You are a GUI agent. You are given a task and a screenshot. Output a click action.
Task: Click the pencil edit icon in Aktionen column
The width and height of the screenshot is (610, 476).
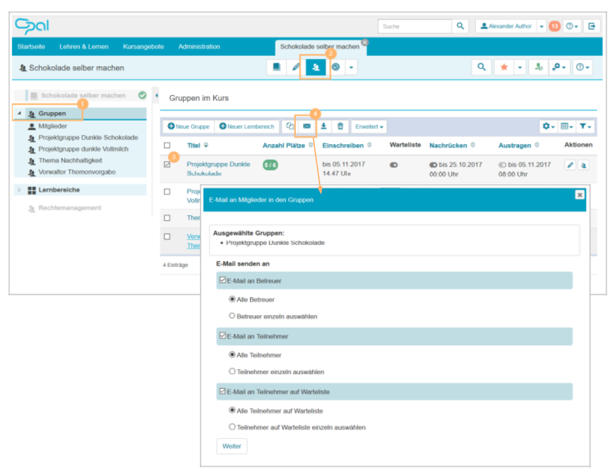[570, 165]
